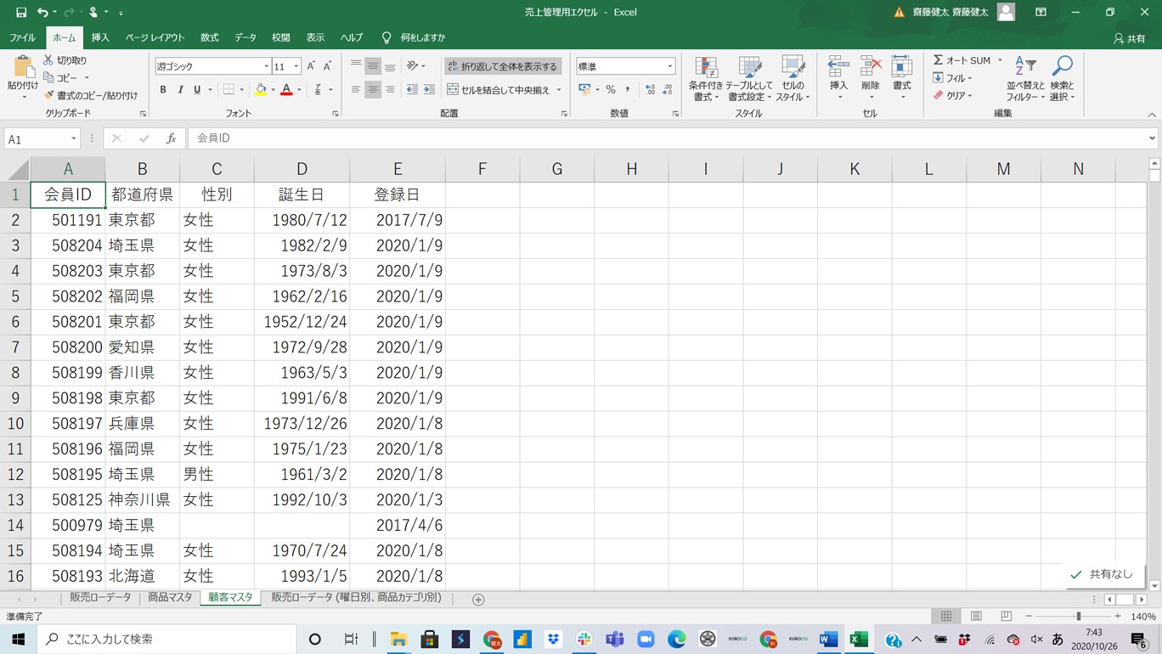Click the conditional formatting icon
The height and width of the screenshot is (654, 1162).
[x=705, y=68]
